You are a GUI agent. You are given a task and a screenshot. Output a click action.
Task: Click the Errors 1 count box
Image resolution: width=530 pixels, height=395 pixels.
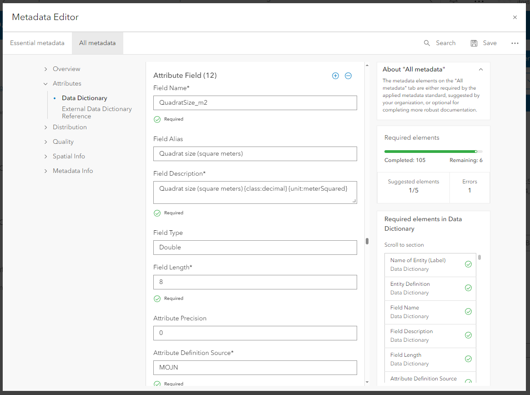[469, 187]
